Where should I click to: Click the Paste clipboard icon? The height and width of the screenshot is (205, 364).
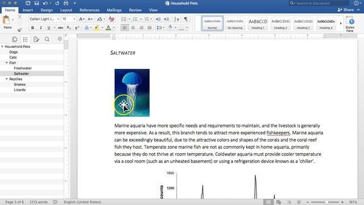(6, 20)
